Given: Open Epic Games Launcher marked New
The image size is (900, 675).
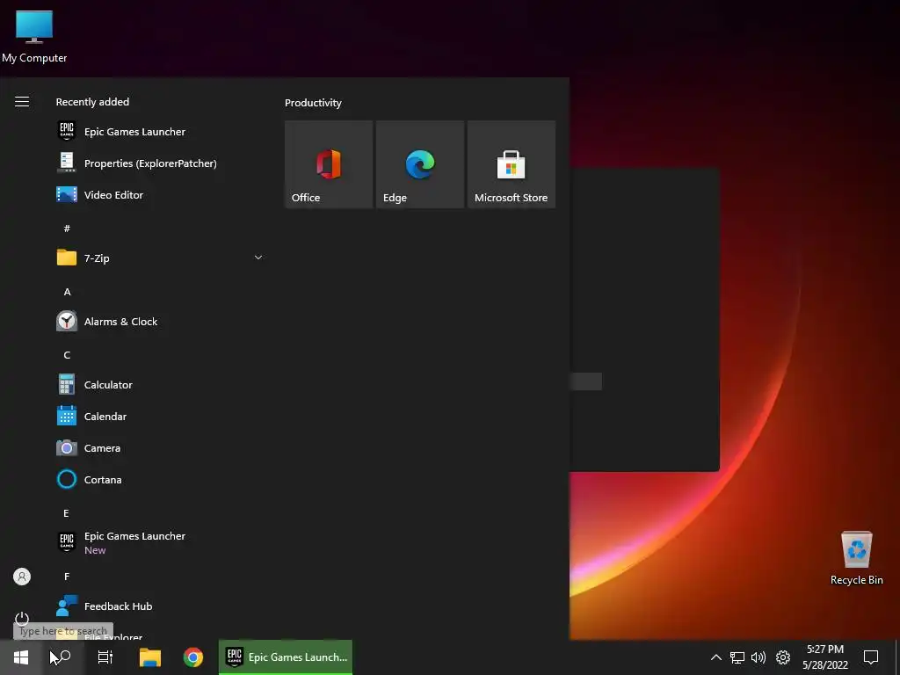Looking at the screenshot, I should [x=160, y=542].
